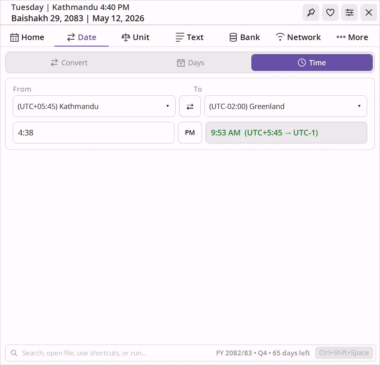Swap the From and To timezones

(x=190, y=106)
